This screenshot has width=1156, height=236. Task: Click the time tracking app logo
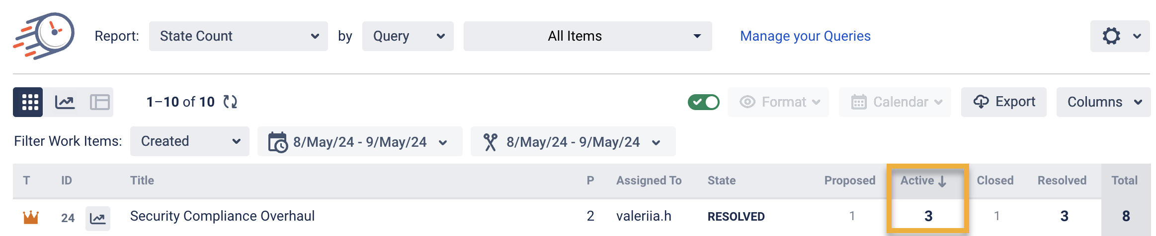click(x=44, y=36)
